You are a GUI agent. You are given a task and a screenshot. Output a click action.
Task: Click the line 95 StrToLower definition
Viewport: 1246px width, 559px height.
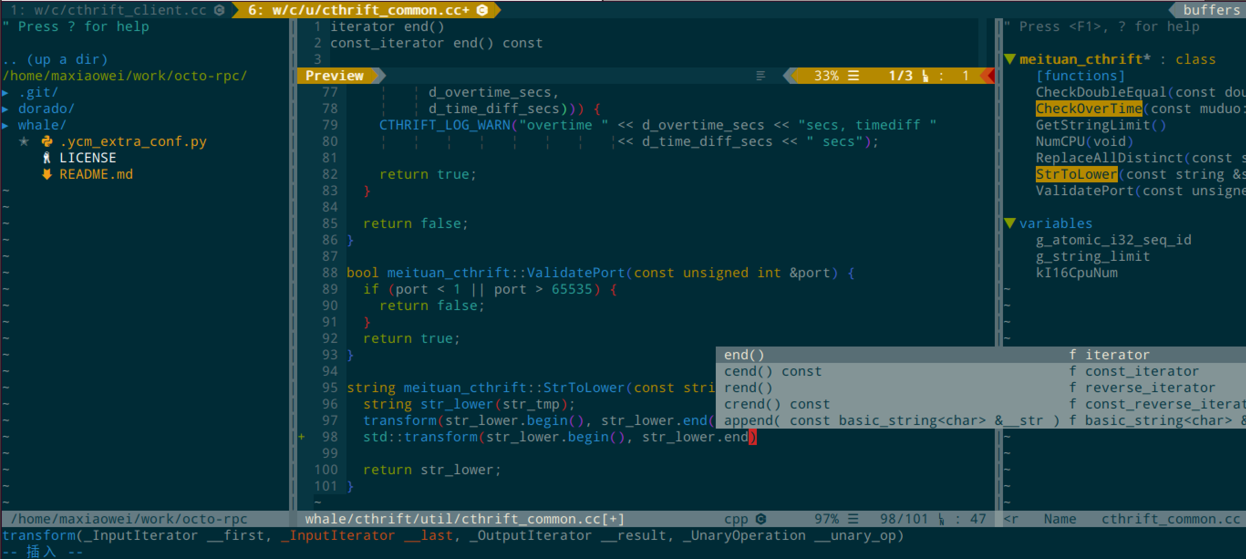pyautogui.click(x=531, y=388)
